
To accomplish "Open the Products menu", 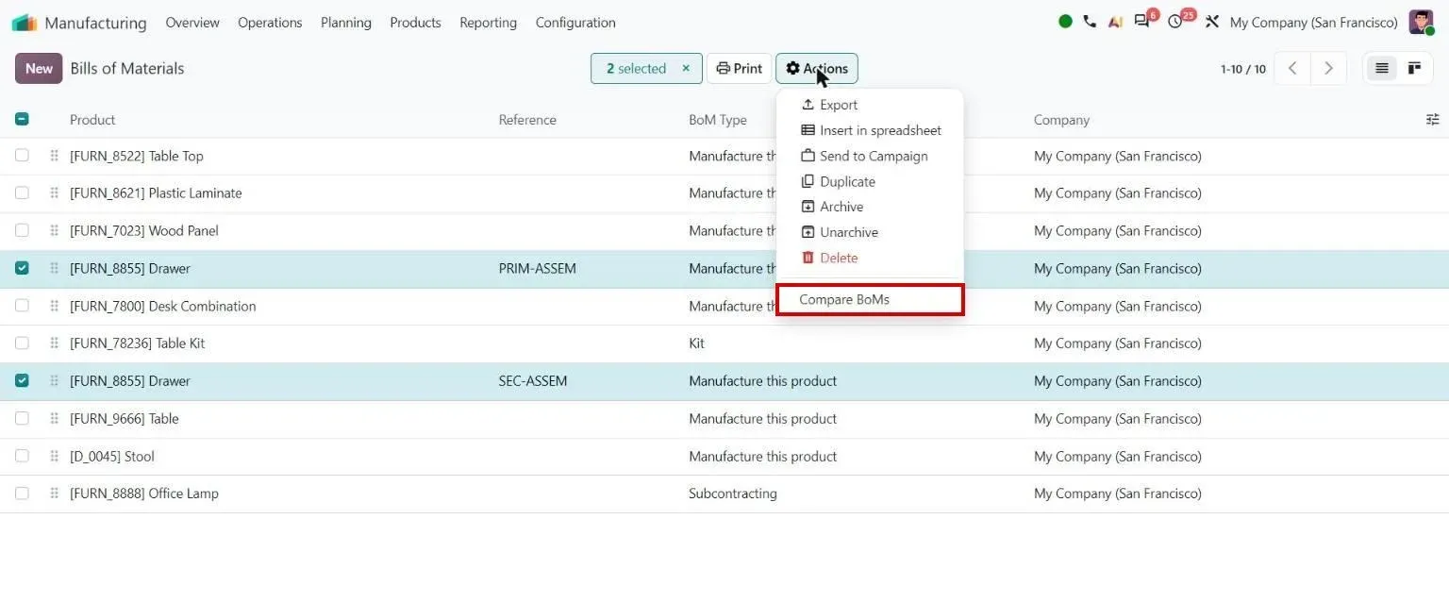I will (415, 23).
